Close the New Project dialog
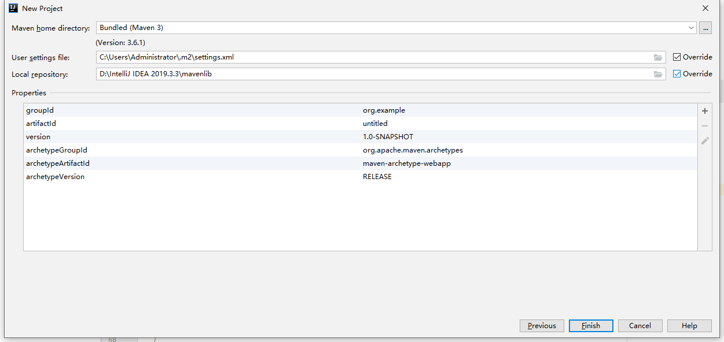 (705, 9)
